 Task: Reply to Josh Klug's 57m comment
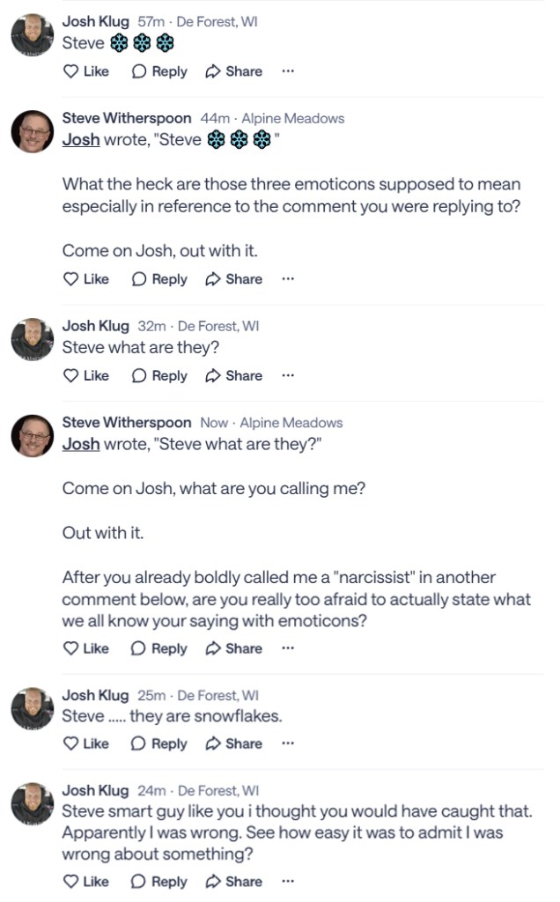(x=159, y=71)
